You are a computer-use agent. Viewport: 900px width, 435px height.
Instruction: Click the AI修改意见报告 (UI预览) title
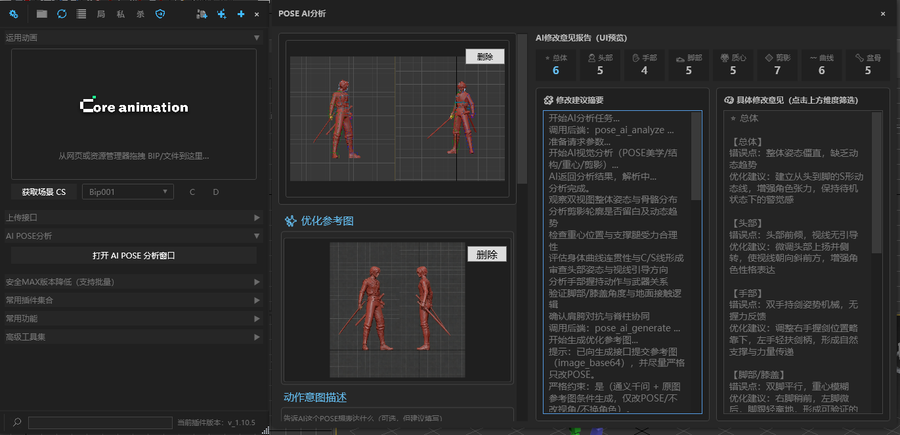click(581, 38)
